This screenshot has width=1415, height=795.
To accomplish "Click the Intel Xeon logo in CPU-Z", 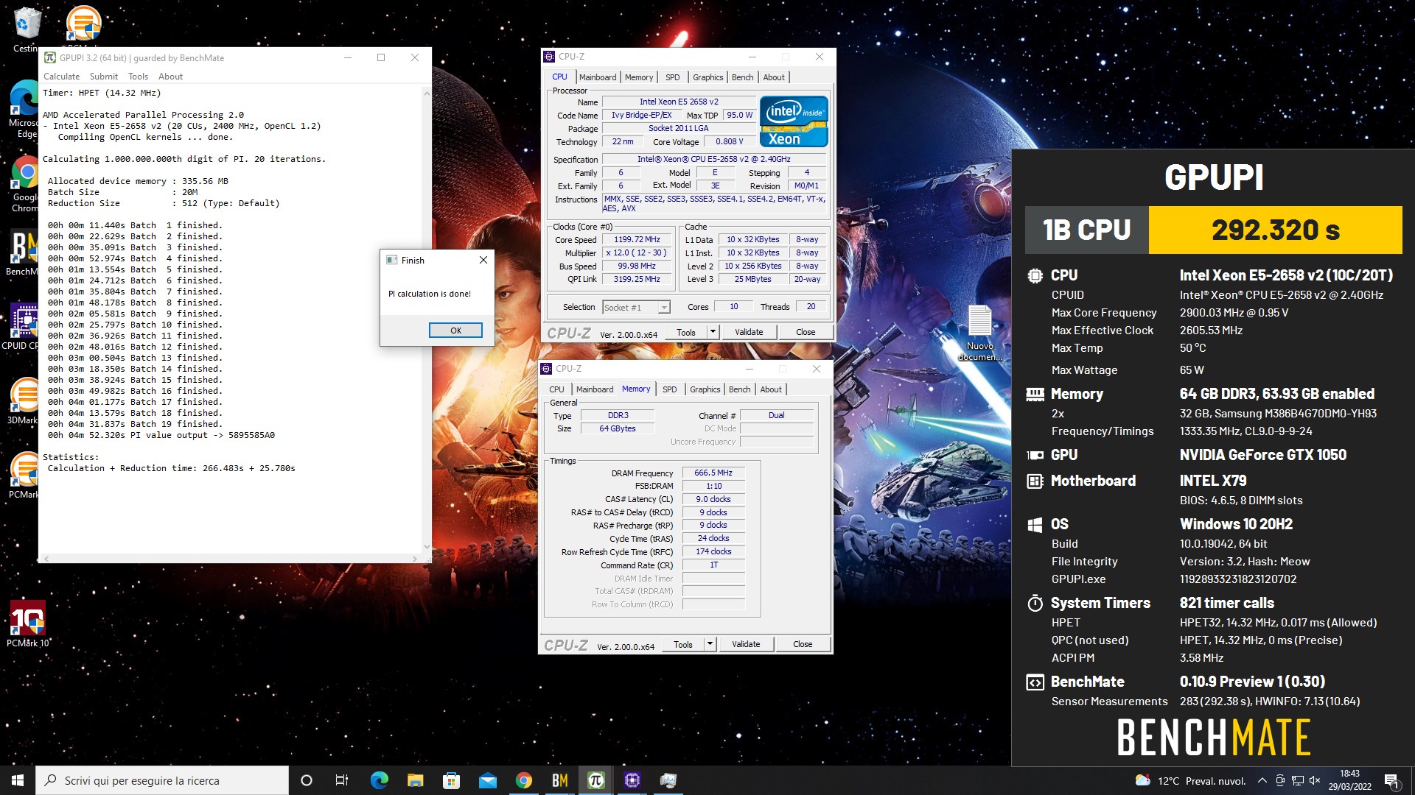I will coord(794,121).
